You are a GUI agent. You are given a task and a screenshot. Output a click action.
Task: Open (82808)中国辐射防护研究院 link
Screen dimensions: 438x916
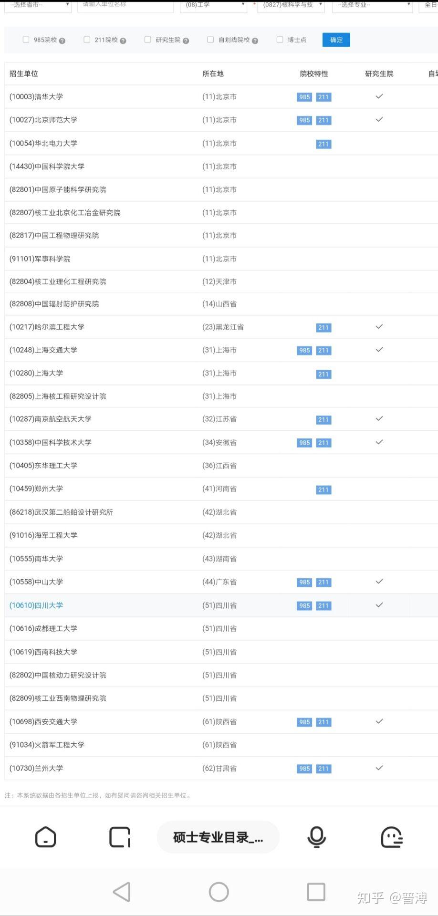[x=54, y=304]
